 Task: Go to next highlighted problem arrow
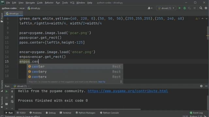pos(206,19)
